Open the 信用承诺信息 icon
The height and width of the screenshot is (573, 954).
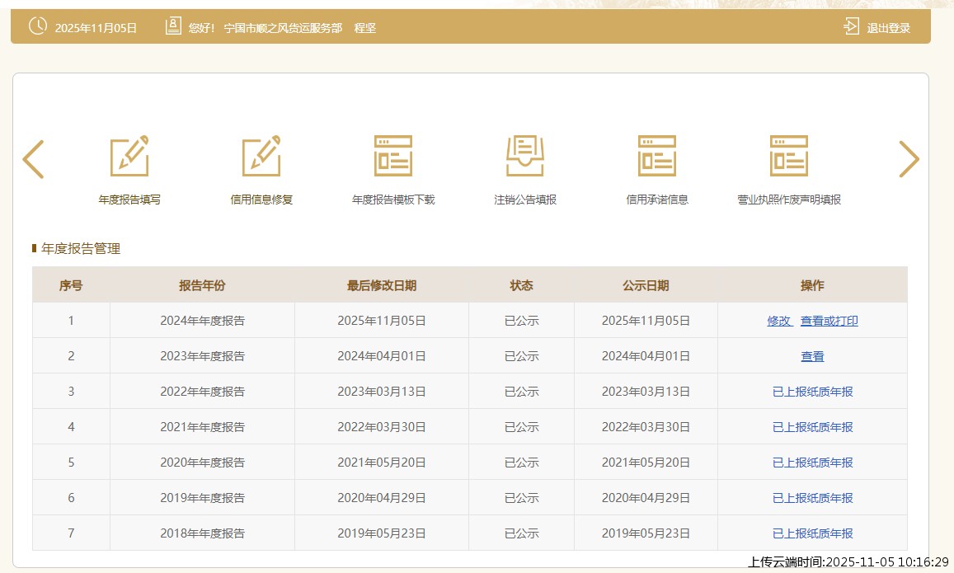[657, 156]
